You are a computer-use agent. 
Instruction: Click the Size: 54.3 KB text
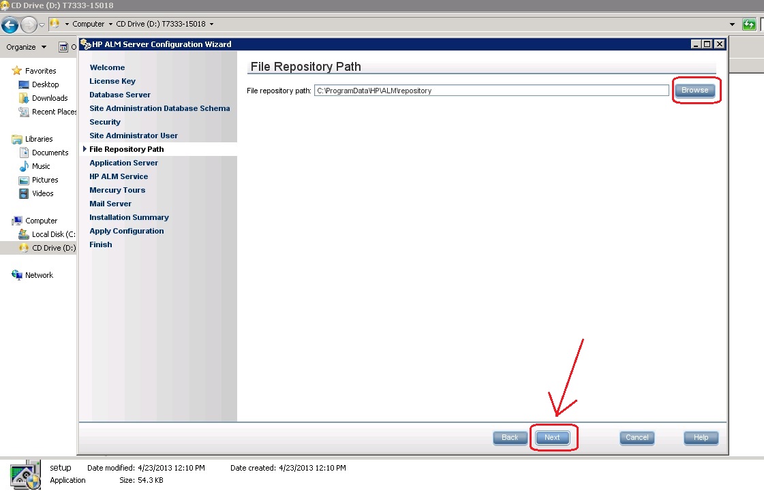[x=141, y=480]
